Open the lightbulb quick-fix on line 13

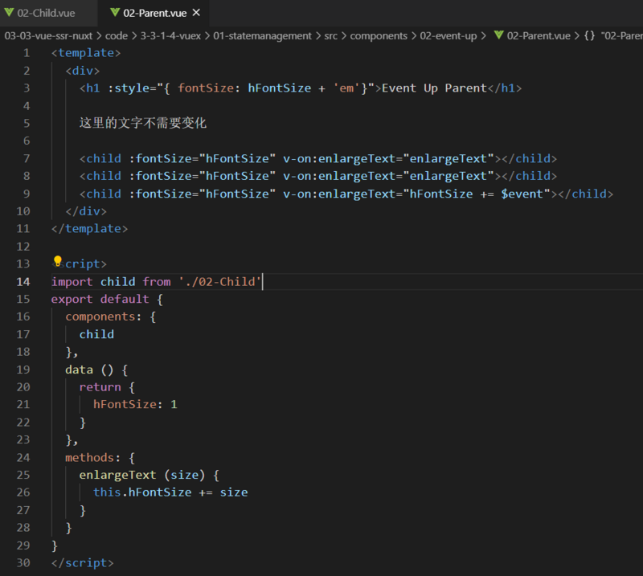click(x=57, y=261)
